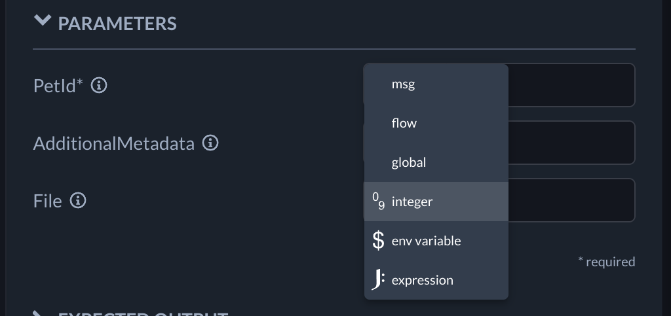Click the dollar sign env variable icon
Screen dimensions: 671x316
(378, 241)
